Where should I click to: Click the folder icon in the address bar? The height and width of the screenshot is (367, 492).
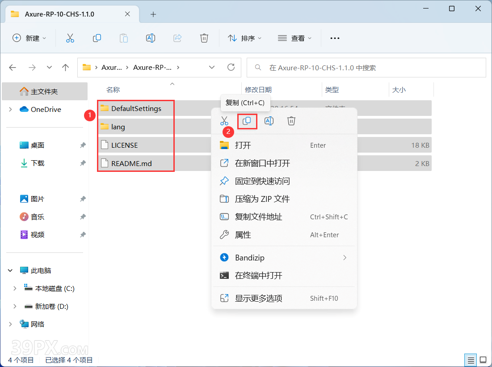click(x=87, y=67)
